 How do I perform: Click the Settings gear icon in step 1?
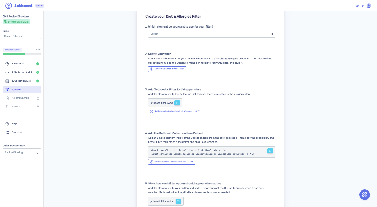pos(7,63)
